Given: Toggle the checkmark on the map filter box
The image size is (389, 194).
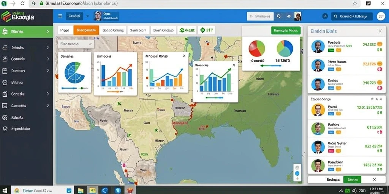Looking at the screenshot, I should click(90, 44).
